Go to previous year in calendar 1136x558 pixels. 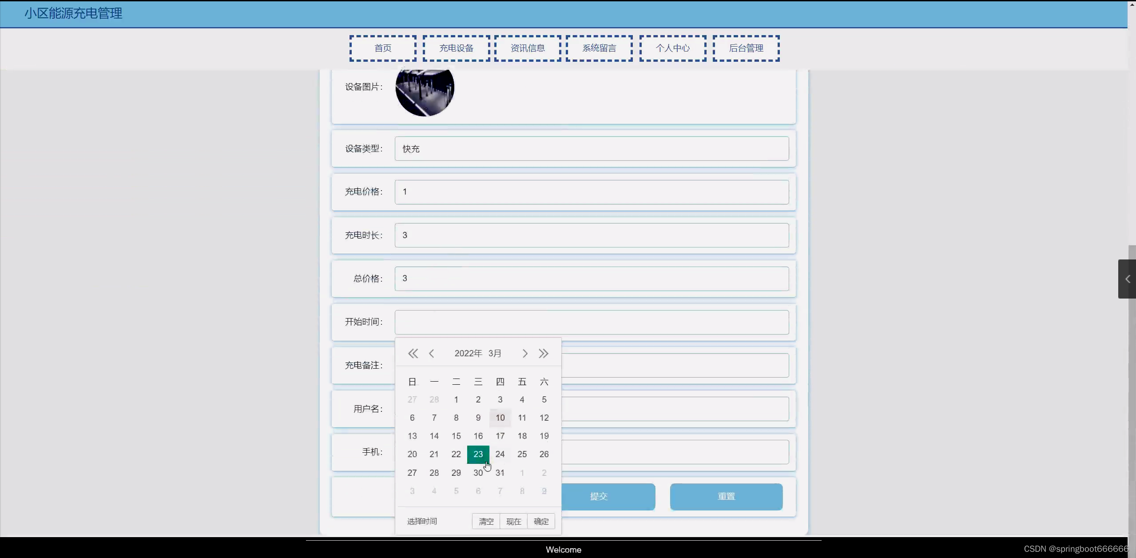pyautogui.click(x=413, y=354)
